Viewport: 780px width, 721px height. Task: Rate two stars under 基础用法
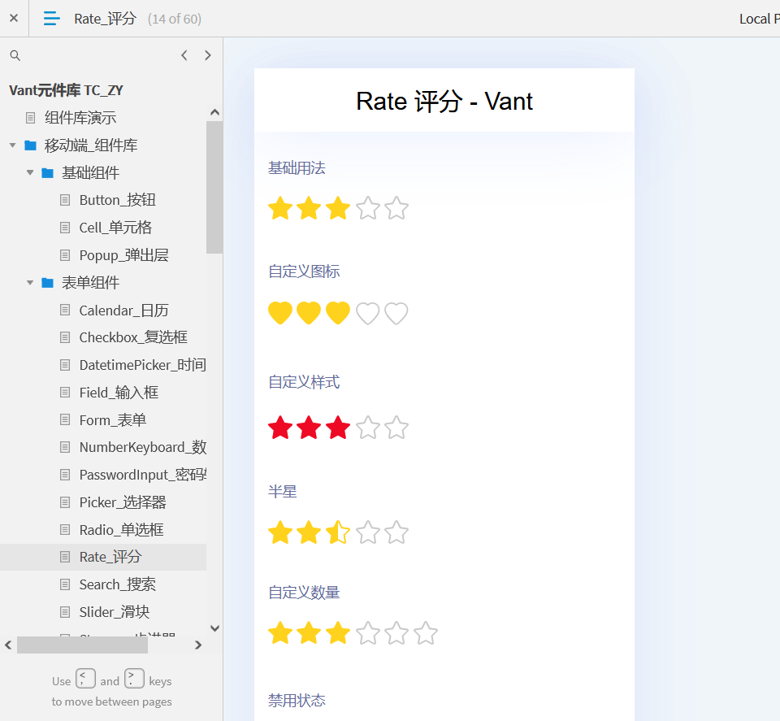click(x=309, y=208)
